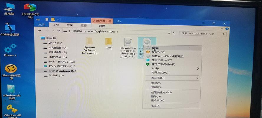Launch 分区助手(无损) desktop icon
The width and height of the screenshot is (262, 118).
[x=30, y=11]
